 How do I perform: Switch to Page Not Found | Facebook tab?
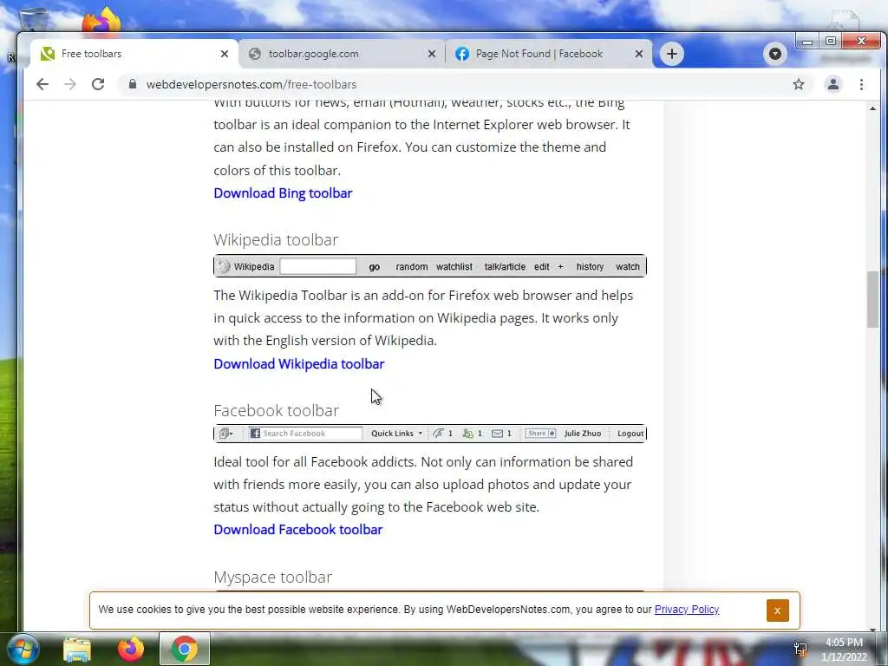pos(549,54)
